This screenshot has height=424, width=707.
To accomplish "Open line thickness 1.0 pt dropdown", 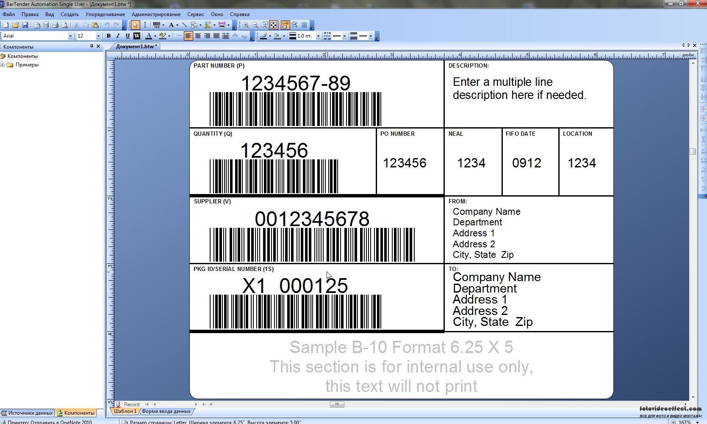I will pos(318,36).
